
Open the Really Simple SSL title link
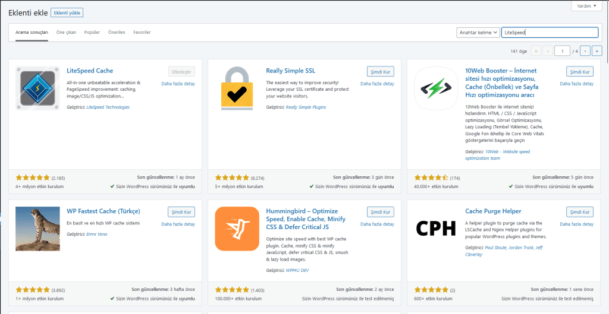pos(290,71)
